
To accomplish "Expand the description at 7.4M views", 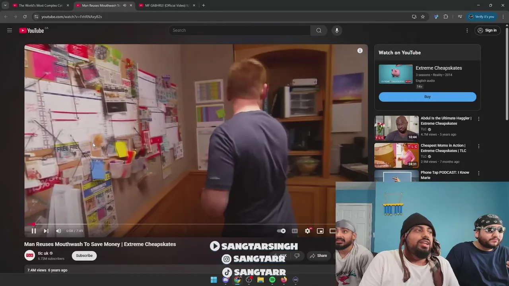I will pyautogui.click(x=47, y=270).
